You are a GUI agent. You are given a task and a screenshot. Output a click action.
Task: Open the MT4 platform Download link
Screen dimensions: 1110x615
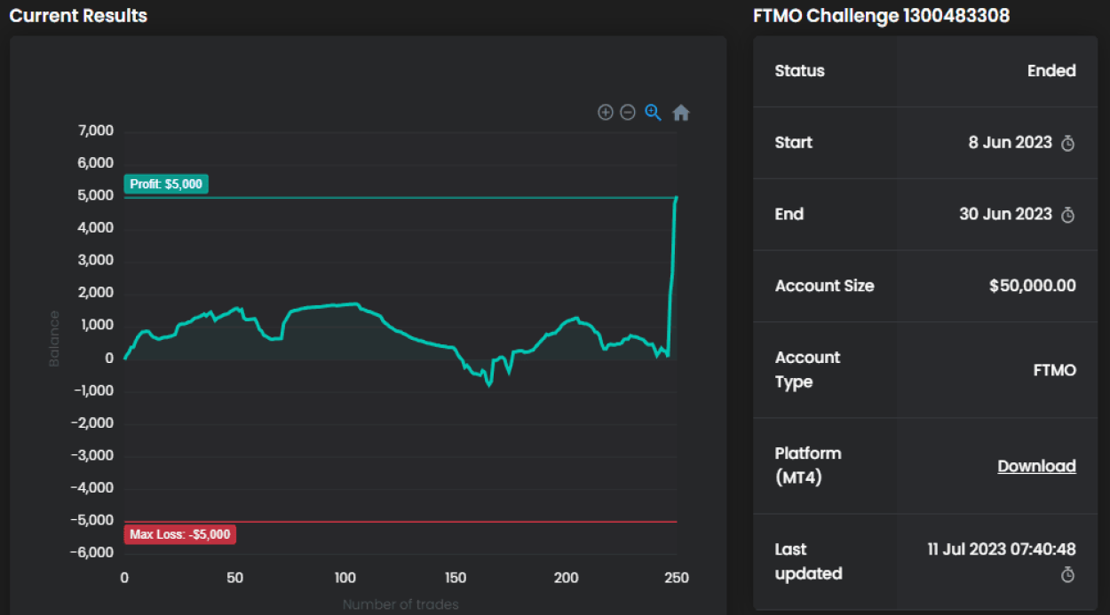tap(1036, 466)
